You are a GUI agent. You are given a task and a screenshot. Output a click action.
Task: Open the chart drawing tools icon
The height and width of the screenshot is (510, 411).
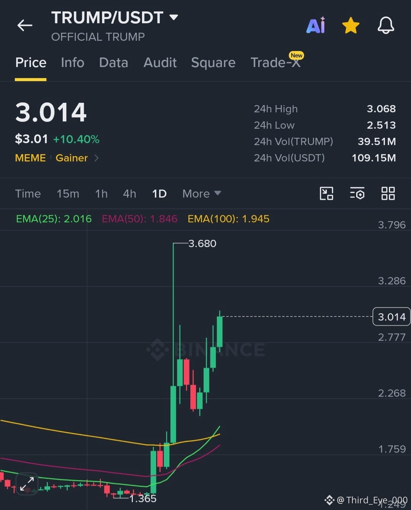point(327,193)
